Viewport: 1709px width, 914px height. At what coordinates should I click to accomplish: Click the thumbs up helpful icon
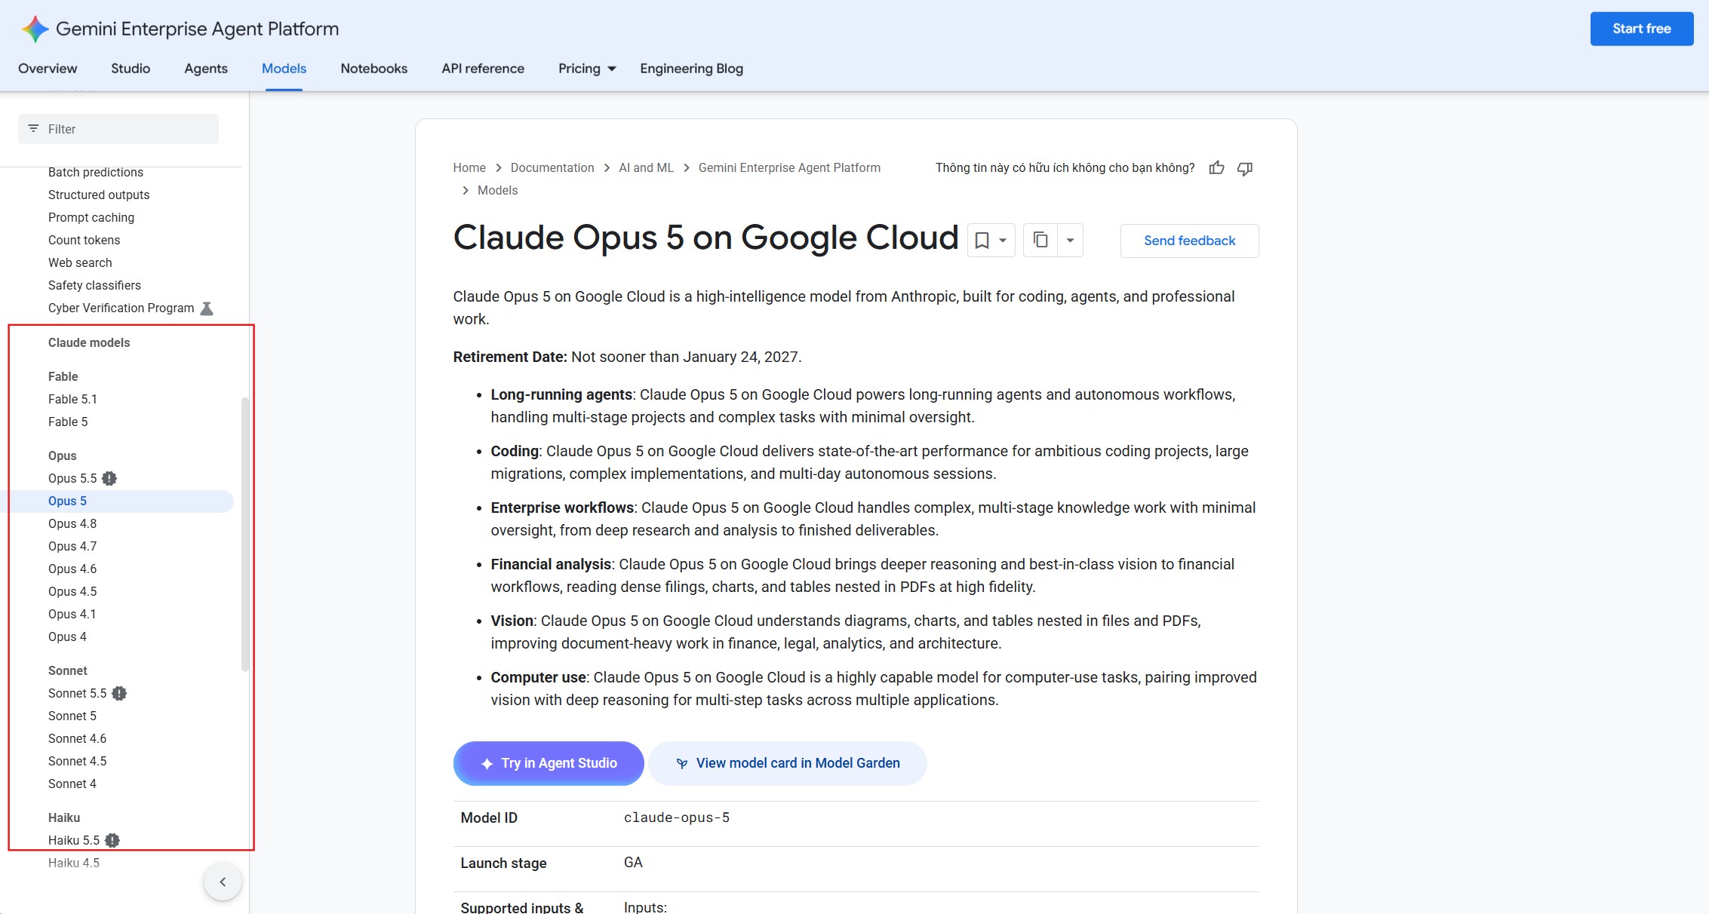click(1216, 168)
